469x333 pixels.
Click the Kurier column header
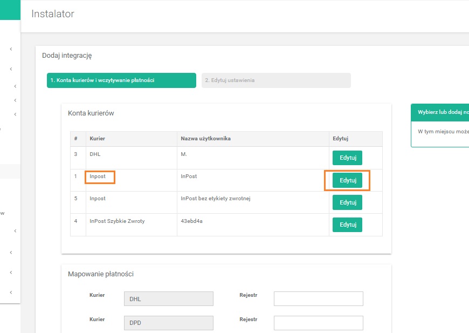coord(97,139)
